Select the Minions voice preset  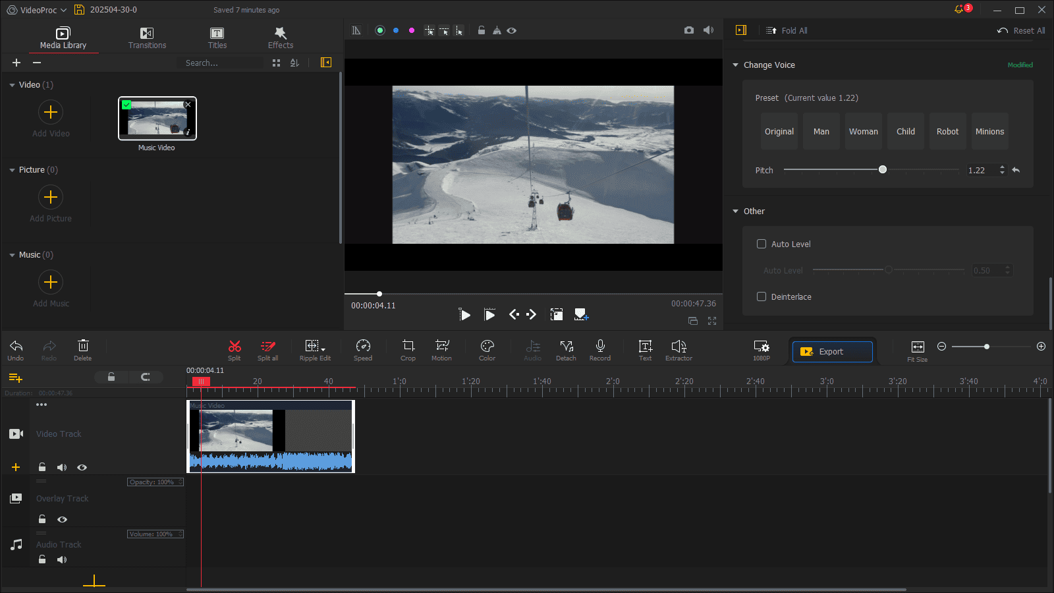click(990, 131)
